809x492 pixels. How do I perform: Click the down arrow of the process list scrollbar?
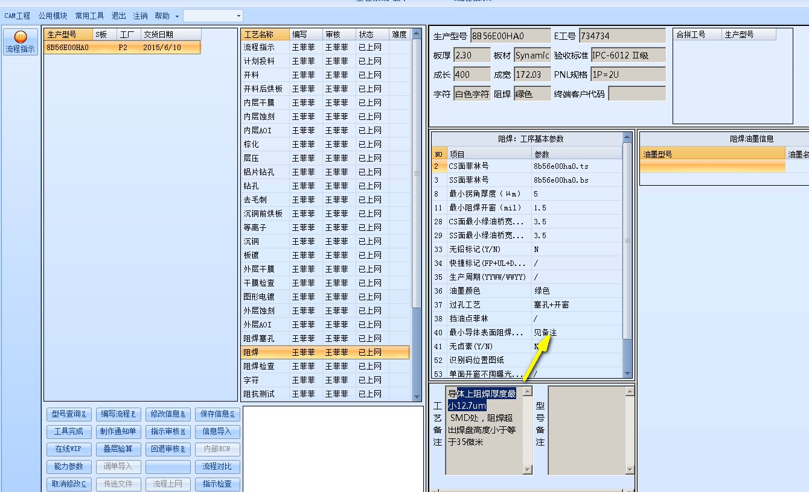click(416, 397)
